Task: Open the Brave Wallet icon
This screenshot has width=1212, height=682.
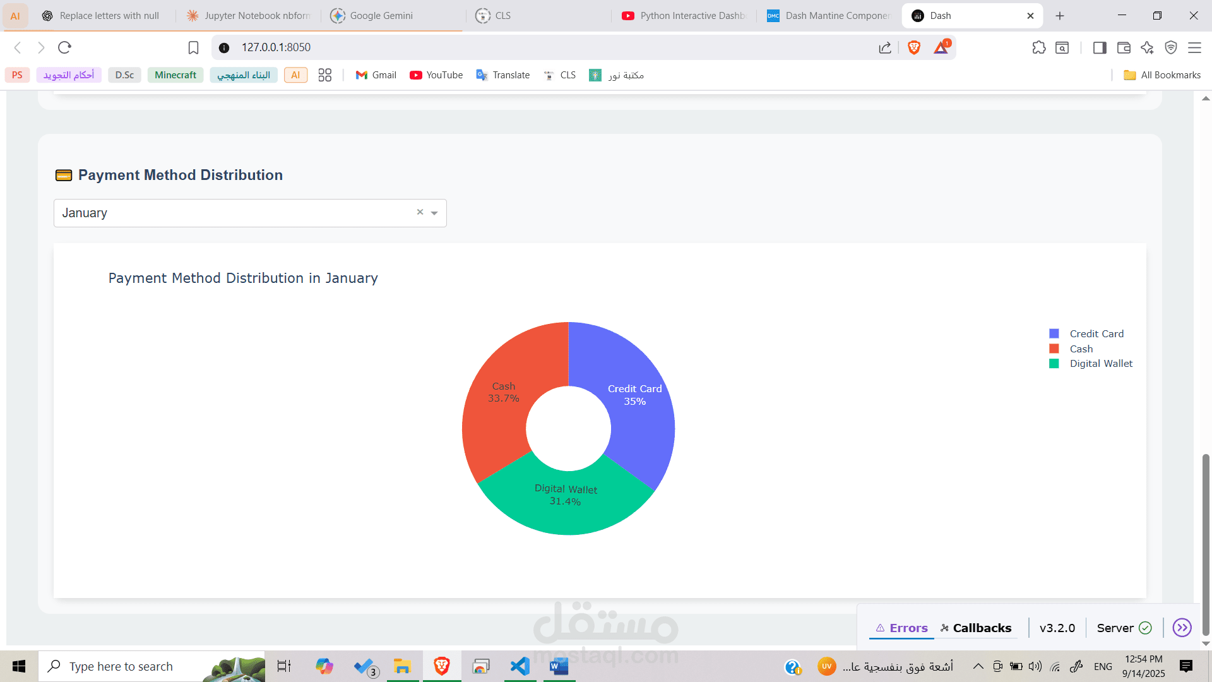Action: [x=1123, y=47]
